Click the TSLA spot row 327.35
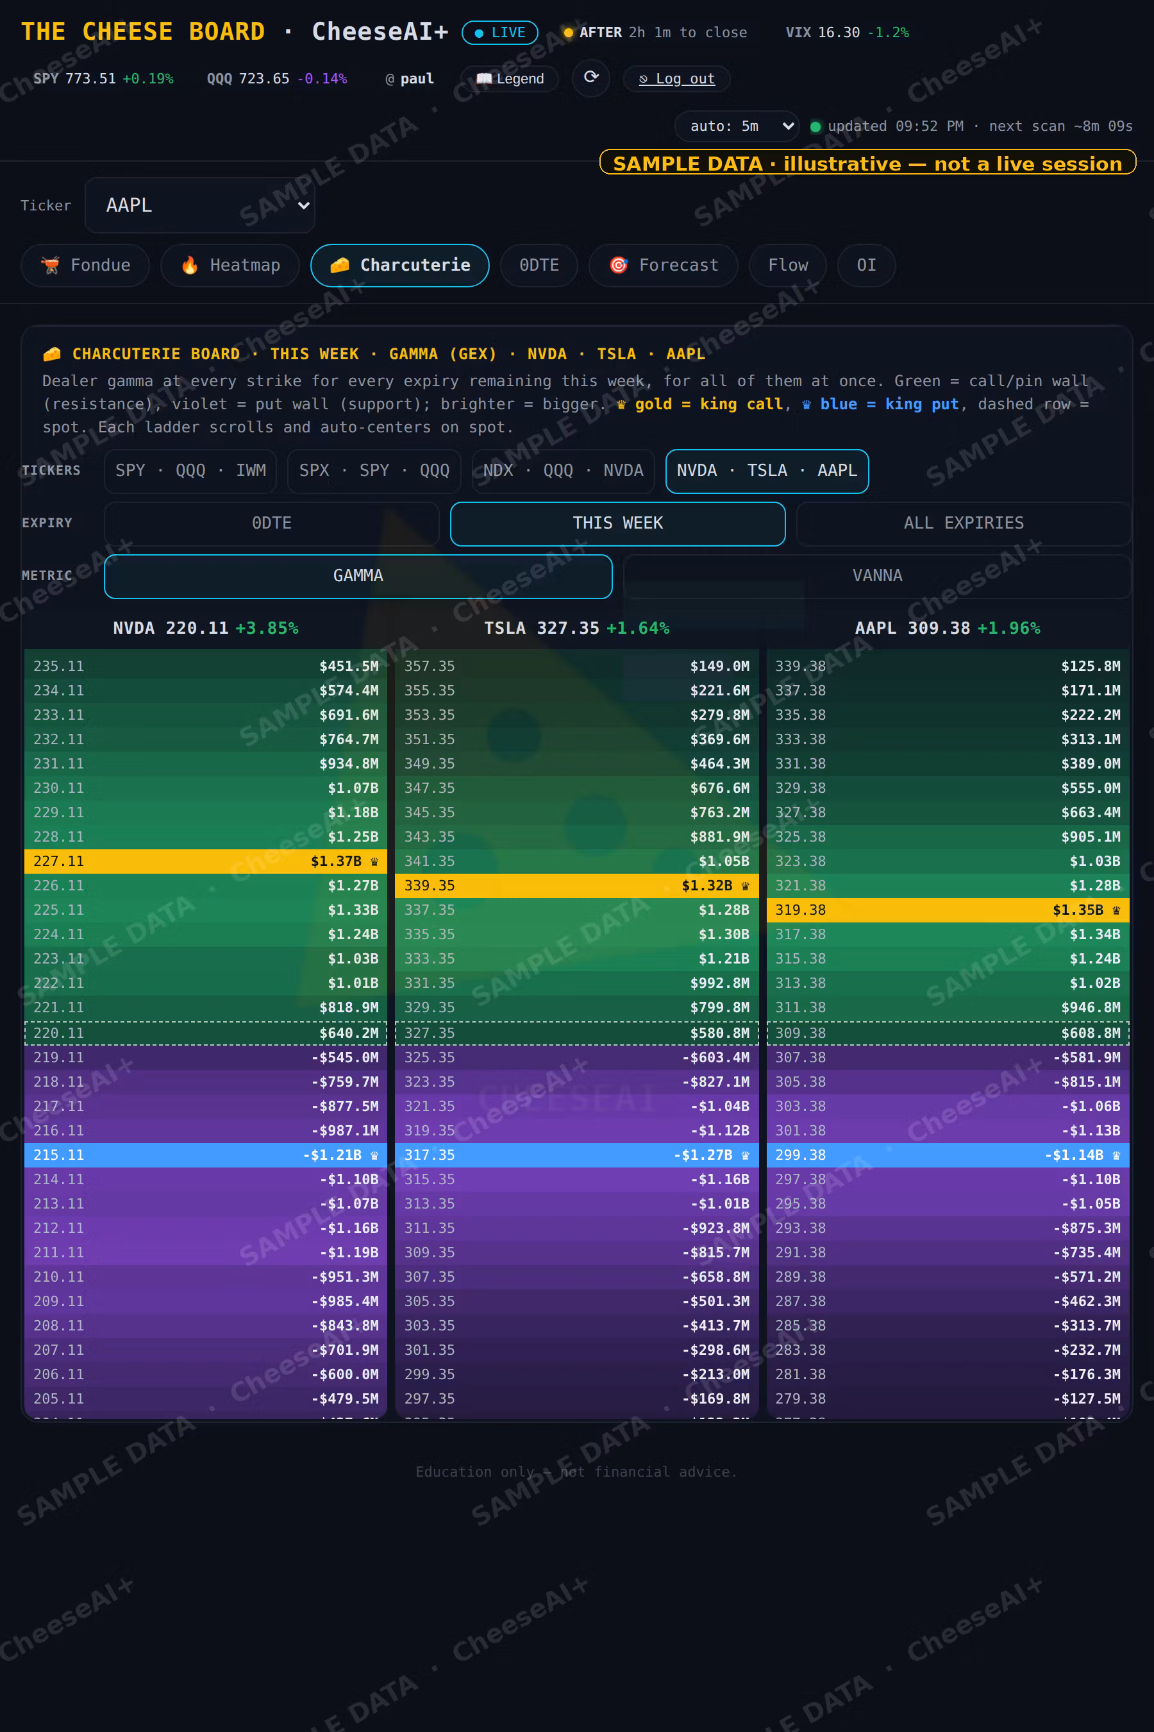This screenshot has width=1154, height=1732. point(576,1033)
